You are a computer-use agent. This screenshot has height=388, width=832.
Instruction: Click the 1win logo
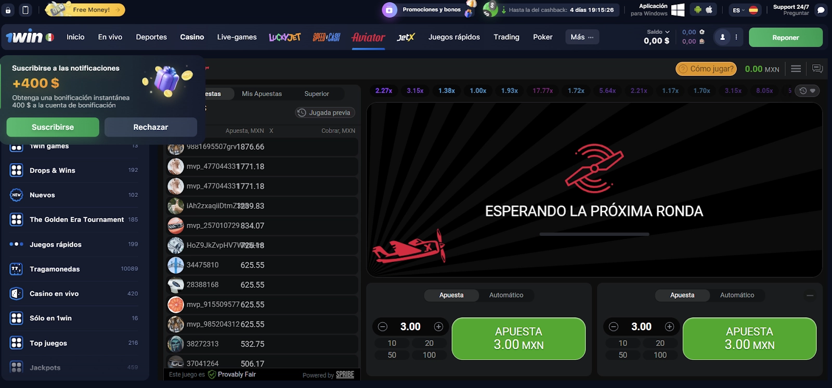click(24, 37)
